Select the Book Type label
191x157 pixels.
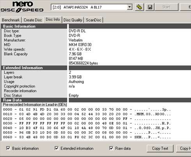click(12, 36)
